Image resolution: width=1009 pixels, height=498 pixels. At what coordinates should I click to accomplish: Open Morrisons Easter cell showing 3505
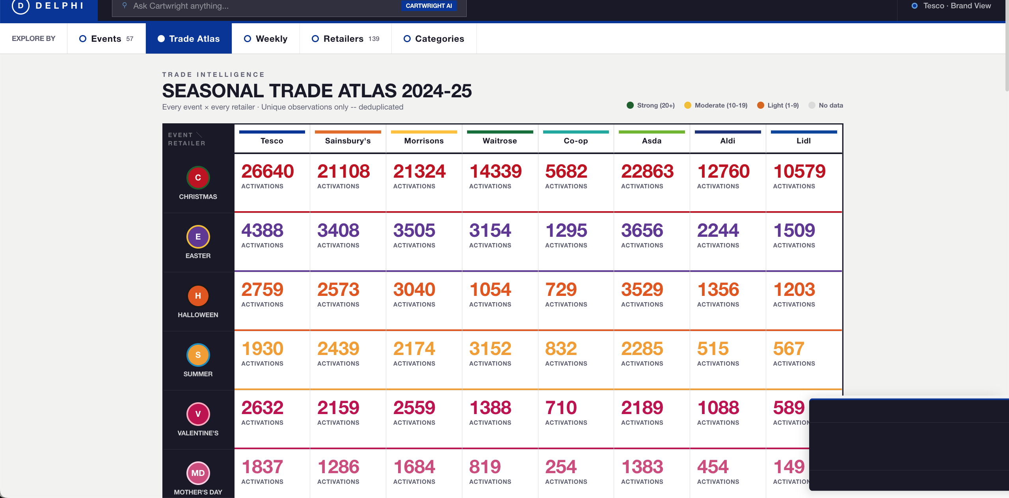pos(424,242)
